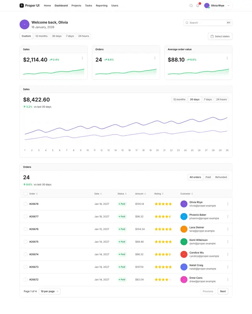This screenshot has width=252, height=314.
Task: Show only Paid orders tab
Action: tap(208, 177)
